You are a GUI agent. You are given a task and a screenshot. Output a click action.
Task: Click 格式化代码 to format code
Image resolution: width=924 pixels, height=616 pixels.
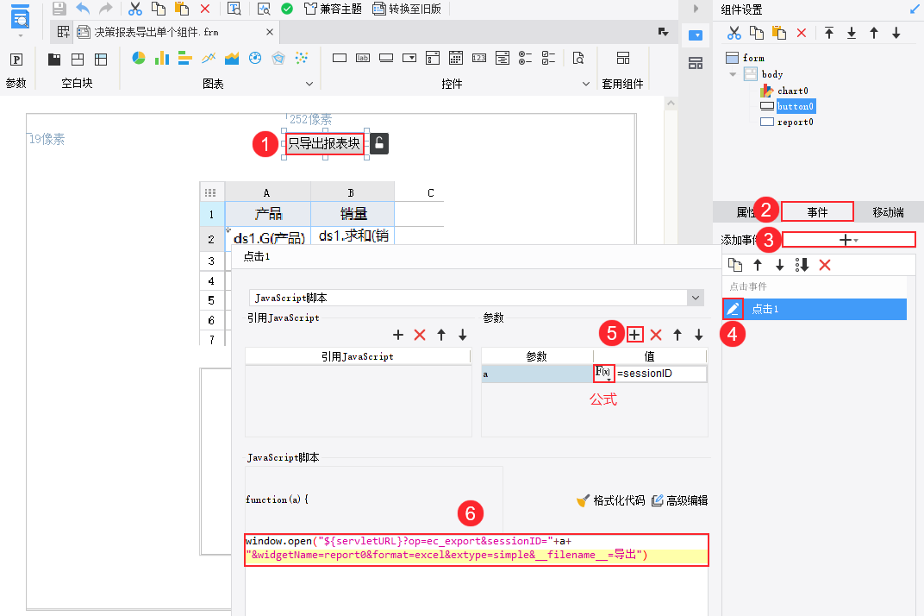point(612,501)
